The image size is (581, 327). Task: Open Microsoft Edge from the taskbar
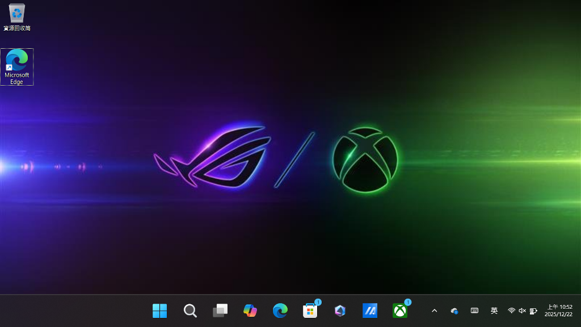[280, 311]
